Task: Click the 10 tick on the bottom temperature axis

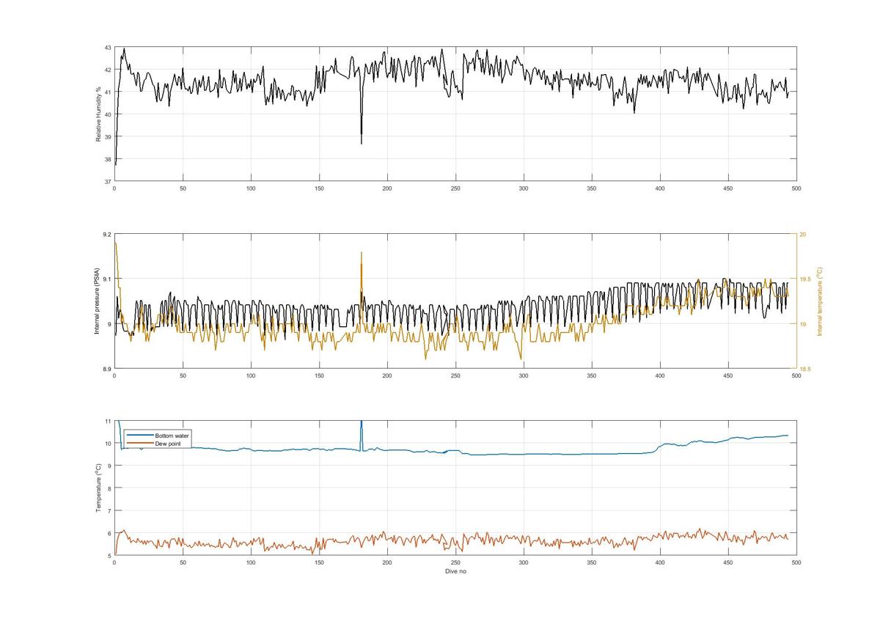Action: (x=108, y=444)
